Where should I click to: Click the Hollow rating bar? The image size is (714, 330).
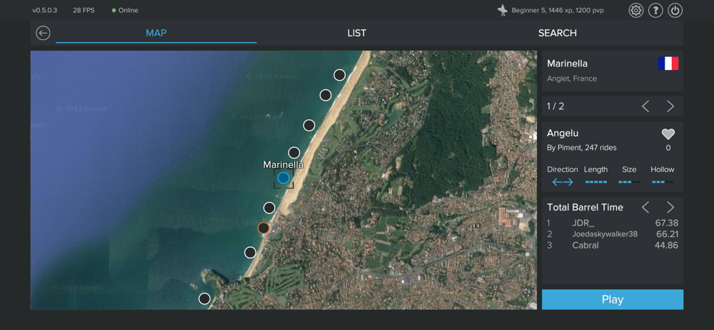coord(663,182)
